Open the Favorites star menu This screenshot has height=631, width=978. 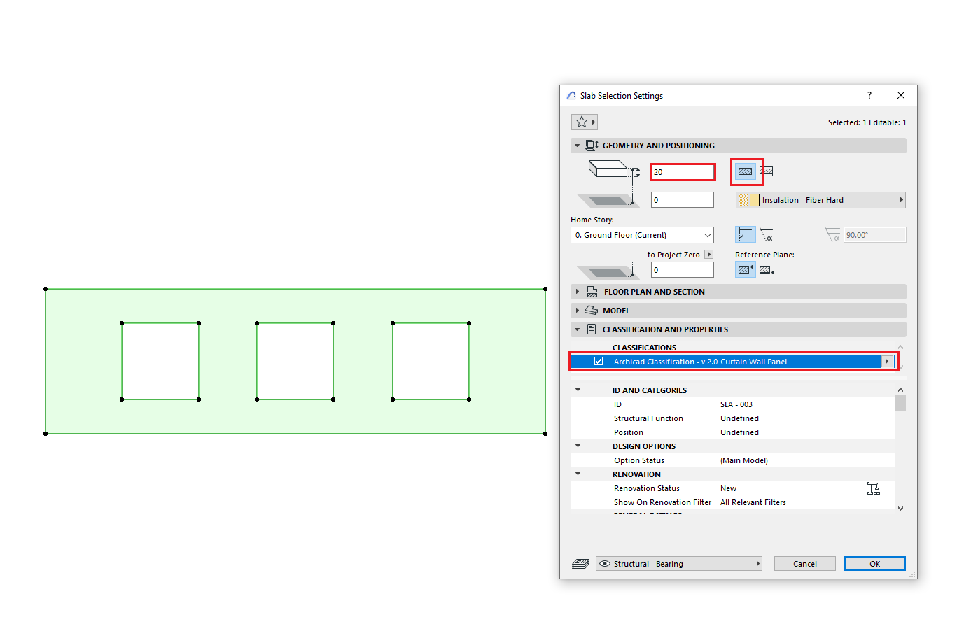pyautogui.click(x=584, y=121)
